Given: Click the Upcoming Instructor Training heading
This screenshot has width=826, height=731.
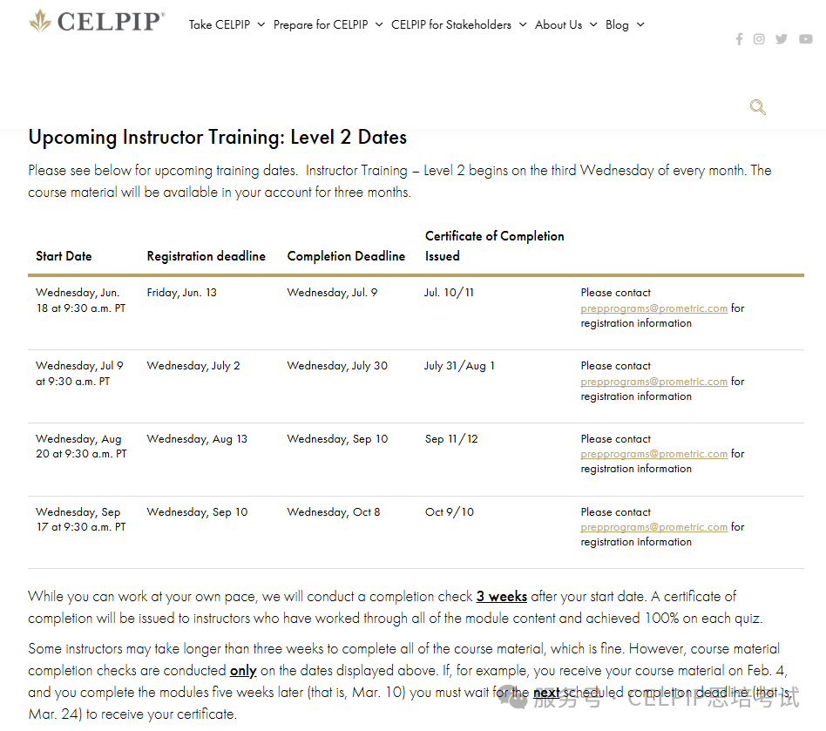Looking at the screenshot, I should [217, 138].
